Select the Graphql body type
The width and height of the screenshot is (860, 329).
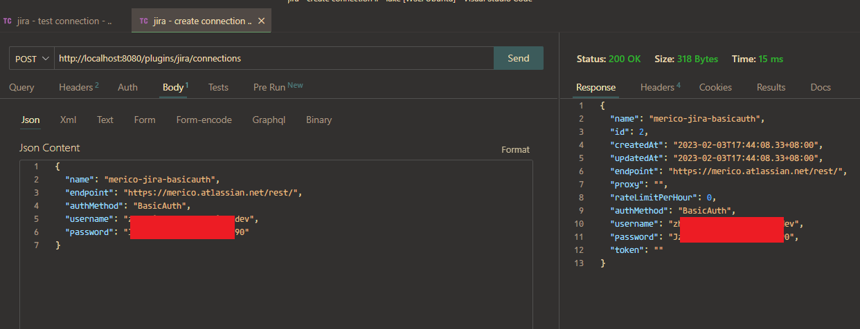(269, 120)
